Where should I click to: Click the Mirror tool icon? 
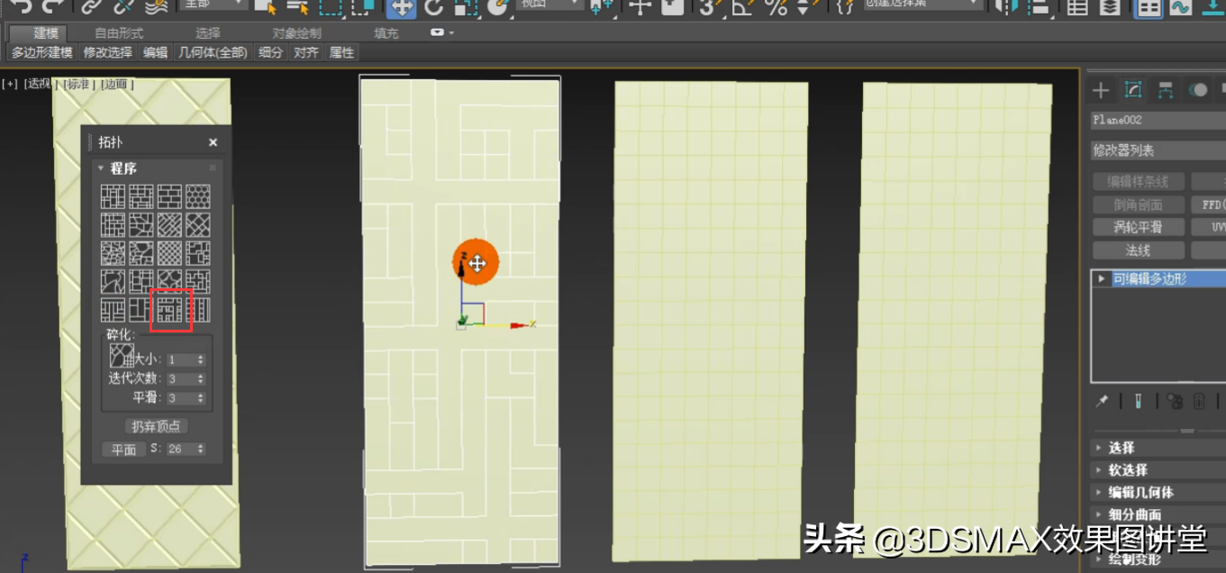[1006, 6]
